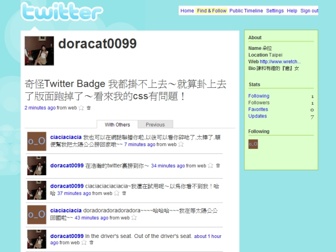The width and height of the screenshot is (336, 252).
Task: Switch to the Previous tab
Action: pyautogui.click(x=155, y=124)
